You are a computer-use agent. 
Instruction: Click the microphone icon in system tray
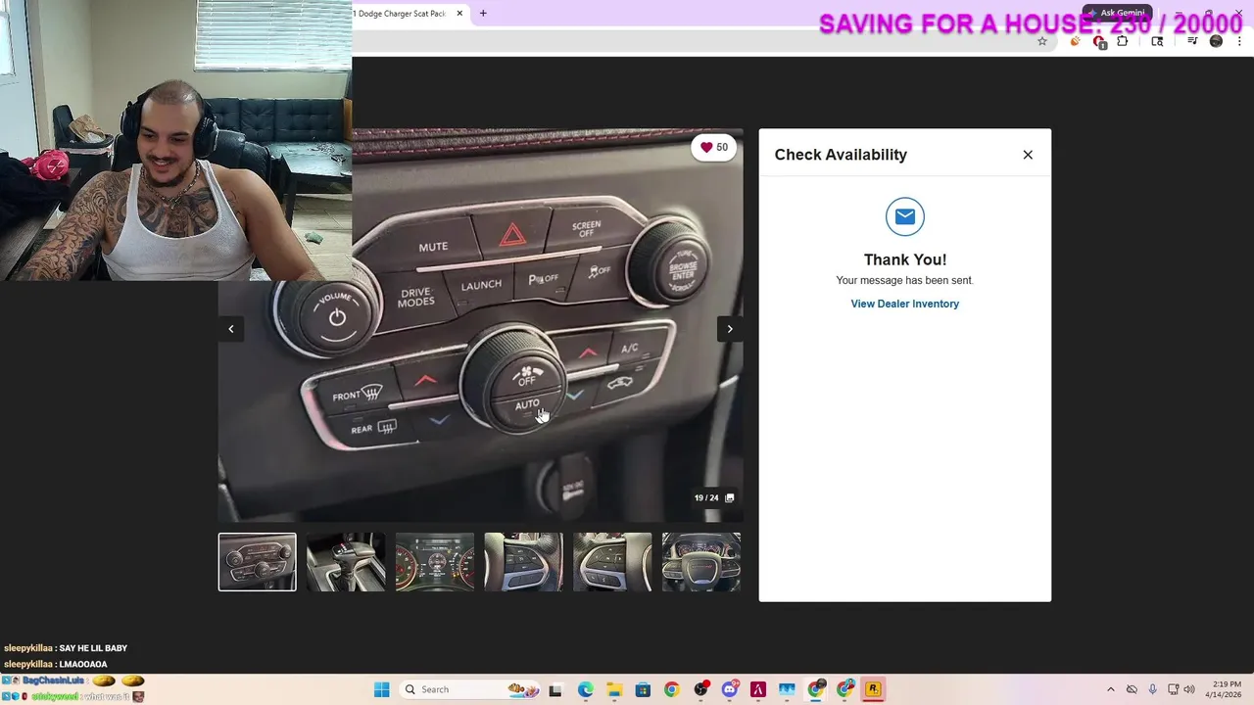pos(1152,689)
